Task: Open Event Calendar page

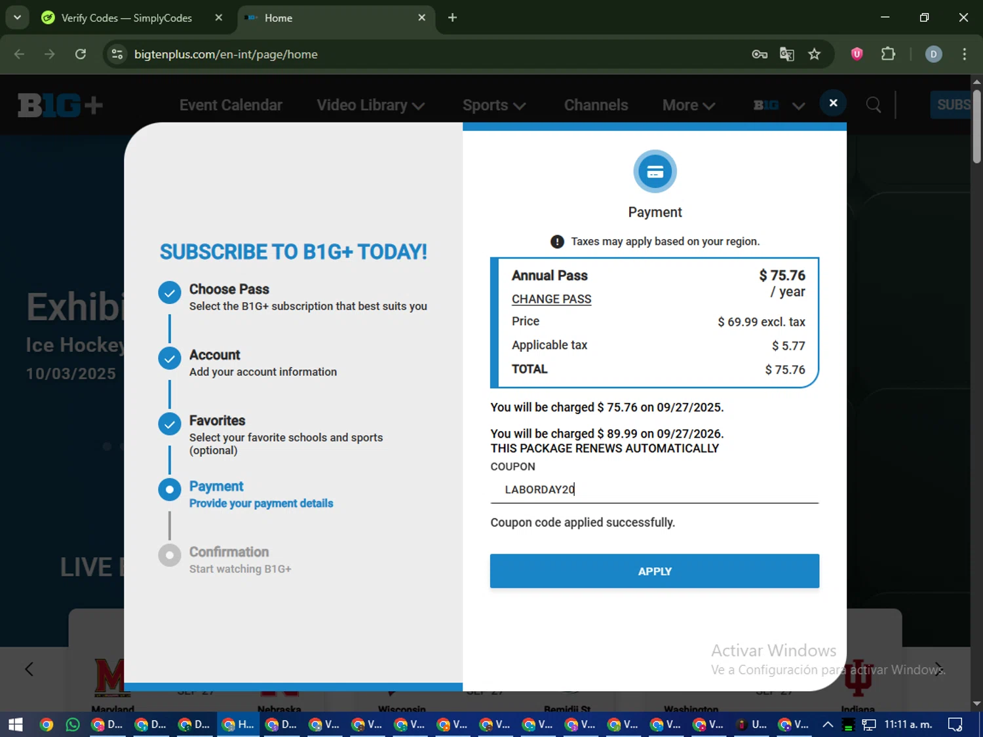Action: (x=231, y=105)
